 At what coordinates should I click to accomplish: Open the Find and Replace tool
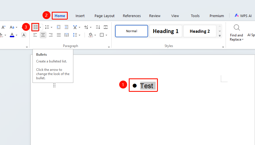coord(237,33)
